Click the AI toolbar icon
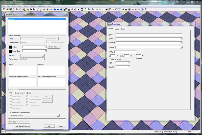The image size is (202, 135). tap(133, 9)
